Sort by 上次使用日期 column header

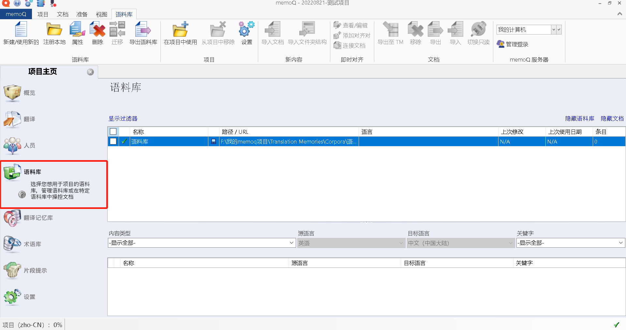tap(569, 132)
